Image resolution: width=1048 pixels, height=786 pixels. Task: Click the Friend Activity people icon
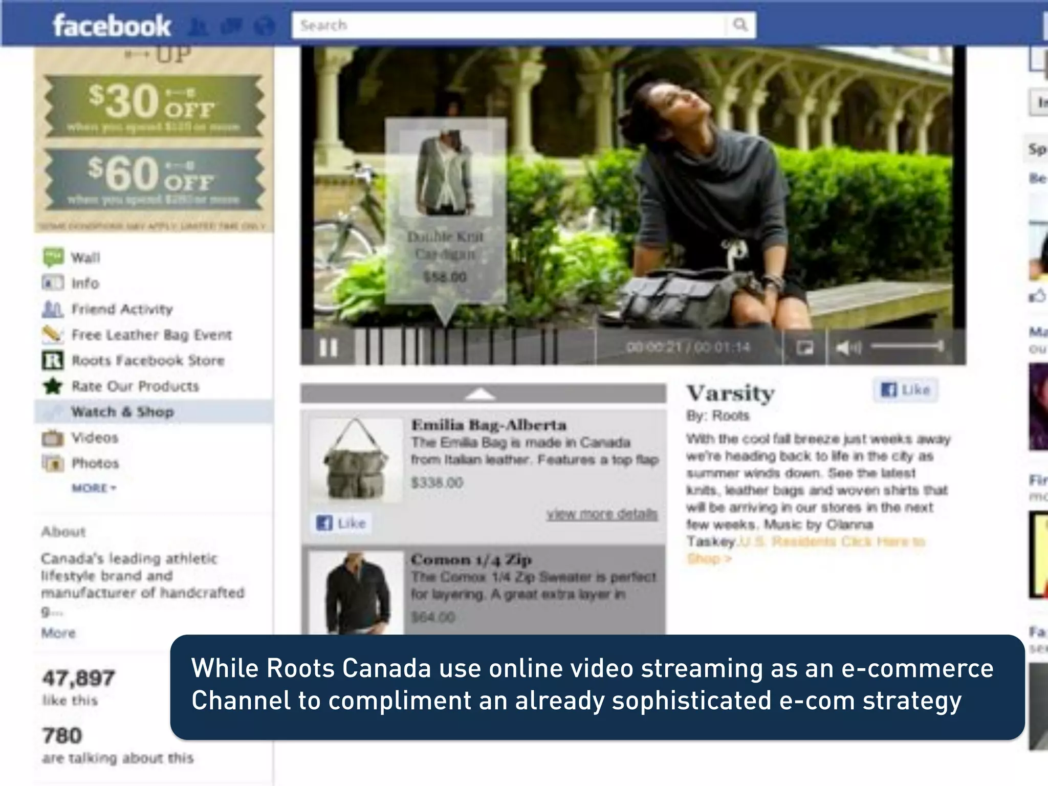(x=53, y=309)
